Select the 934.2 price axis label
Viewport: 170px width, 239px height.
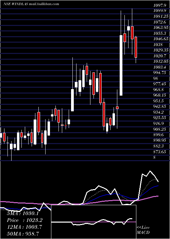[x=158, y=112]
